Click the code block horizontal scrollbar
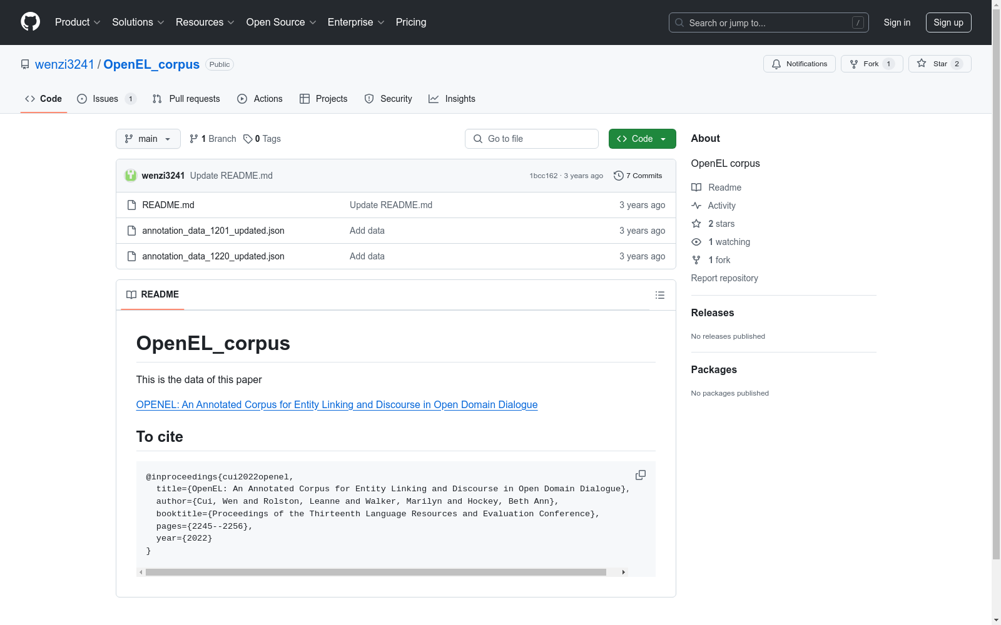This screenshot has width=1001, height=625. click(376, 572)
